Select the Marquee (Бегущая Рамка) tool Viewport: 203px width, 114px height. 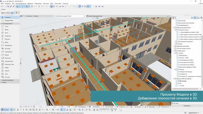pyautogui.click(x=10, y=21)
